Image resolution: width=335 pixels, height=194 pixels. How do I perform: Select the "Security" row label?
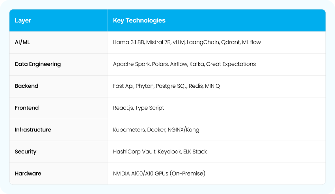point(26,152)
